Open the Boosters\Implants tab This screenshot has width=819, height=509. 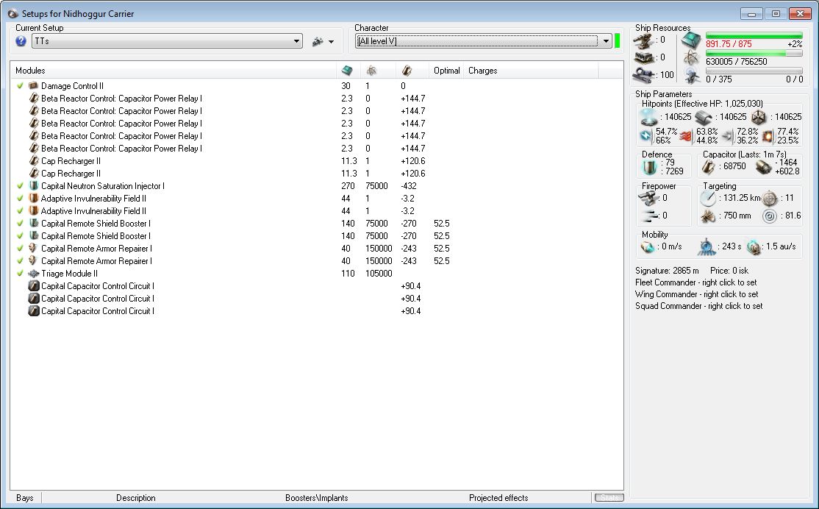(x=317, y=498)
